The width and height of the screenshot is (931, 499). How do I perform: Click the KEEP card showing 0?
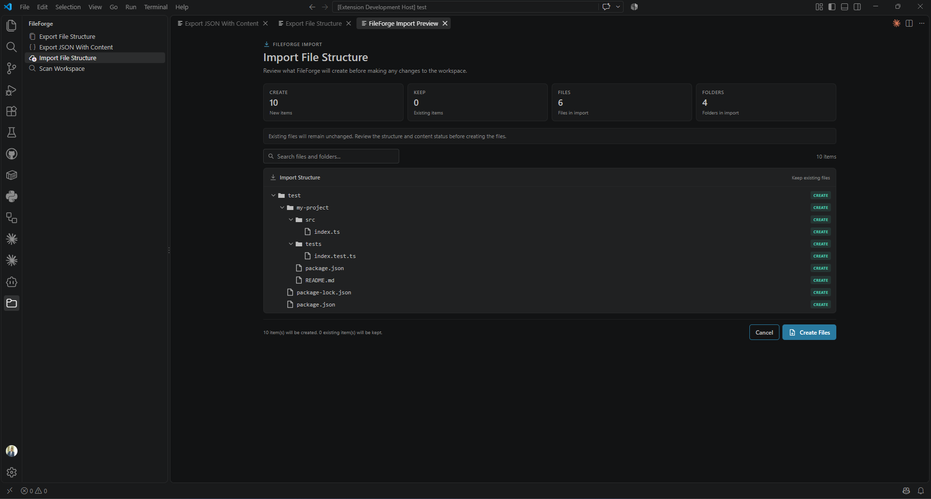tap(477, 102)
